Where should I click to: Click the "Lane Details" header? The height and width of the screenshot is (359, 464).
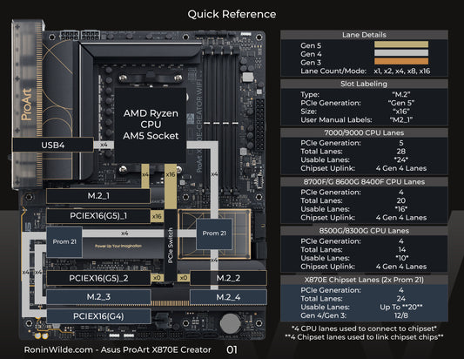coord(364,35)
